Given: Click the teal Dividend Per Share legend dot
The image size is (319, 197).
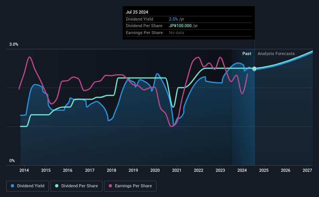Looking at the screenshot, I should [x=57, y=186].
